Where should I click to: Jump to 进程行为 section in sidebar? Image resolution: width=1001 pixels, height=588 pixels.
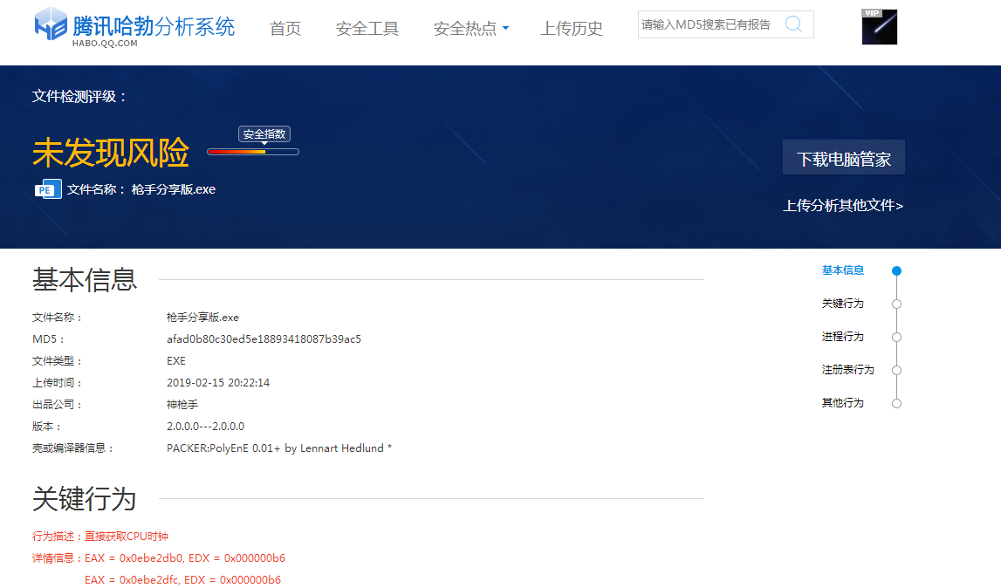coord(843,337)
